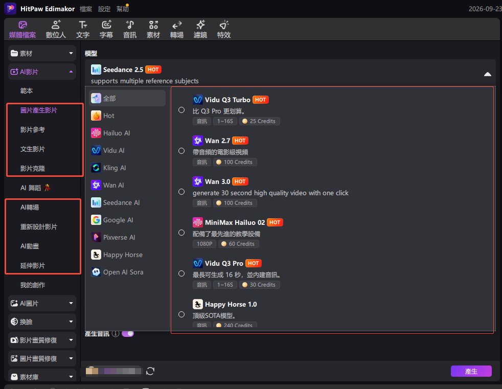Filter models by Seedance AI
Screen dimensions: 502x389
[127, 202]
